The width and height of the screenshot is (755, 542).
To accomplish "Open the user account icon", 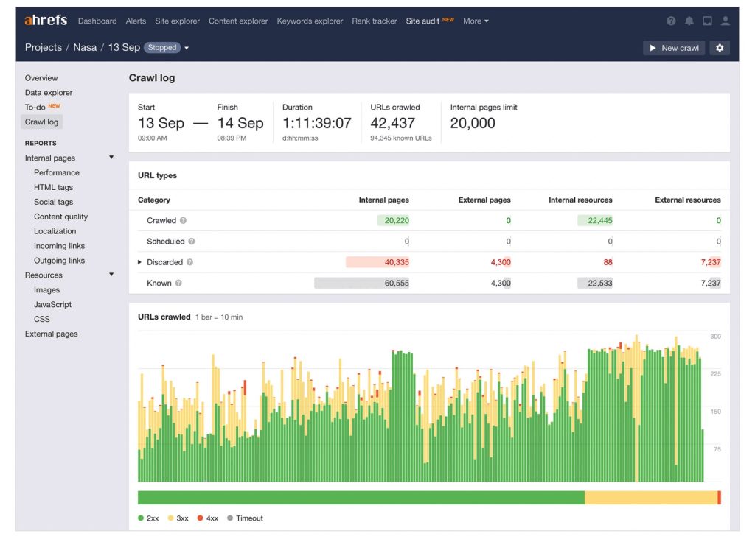I will [x=723, y=21].
